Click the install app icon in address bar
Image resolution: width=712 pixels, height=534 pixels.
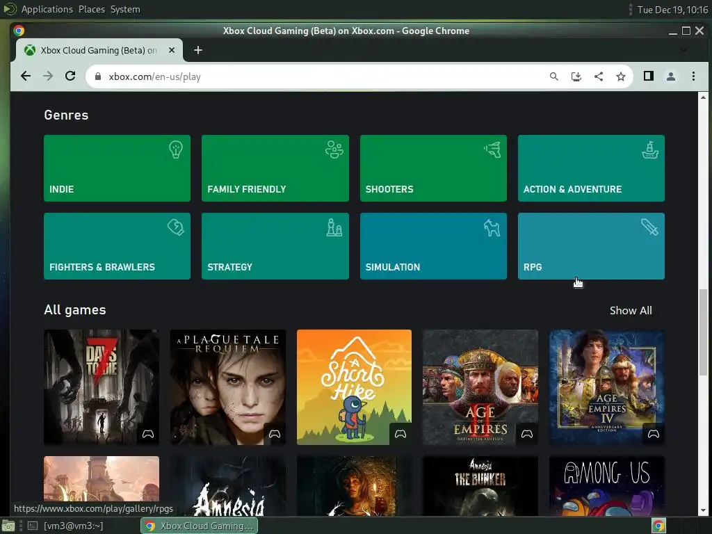576,76
